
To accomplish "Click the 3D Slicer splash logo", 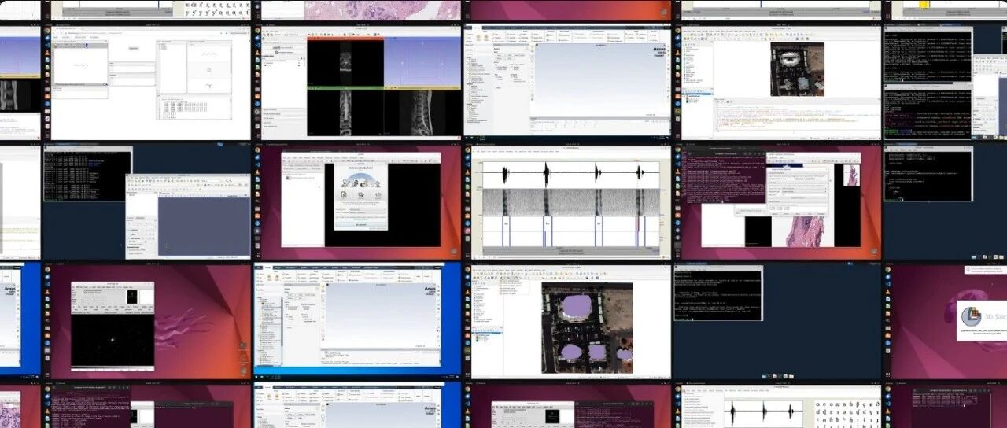I will click(x=972, y=316).
